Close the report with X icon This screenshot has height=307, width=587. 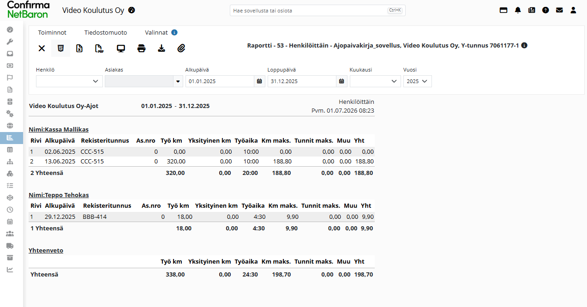click(x=42, y=48)
